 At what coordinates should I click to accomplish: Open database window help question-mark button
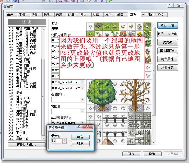(x=170, y=5)
